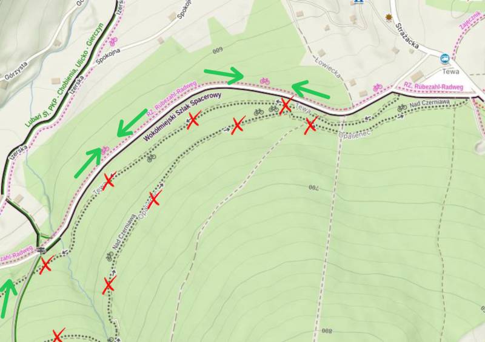Select the Górzysta street label
Screen dimensions: 485x342
pos(16,71)
